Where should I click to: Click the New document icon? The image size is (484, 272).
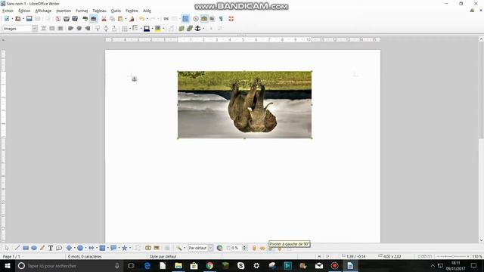click(7, 19)
